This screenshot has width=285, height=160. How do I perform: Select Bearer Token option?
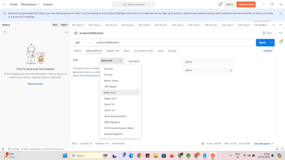click(x=120, y=81)
